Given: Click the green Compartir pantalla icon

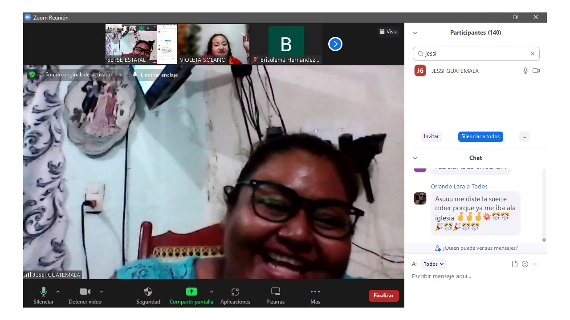Looking at the screenshot, I should [x=191, y=292].
